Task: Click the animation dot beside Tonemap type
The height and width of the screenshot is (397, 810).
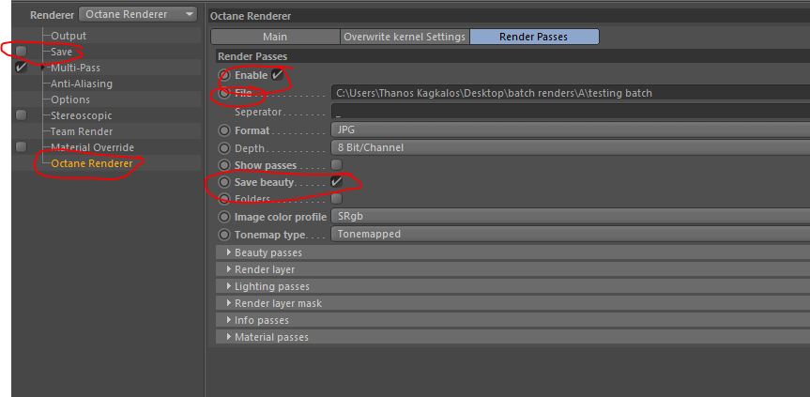Action: 224,234
